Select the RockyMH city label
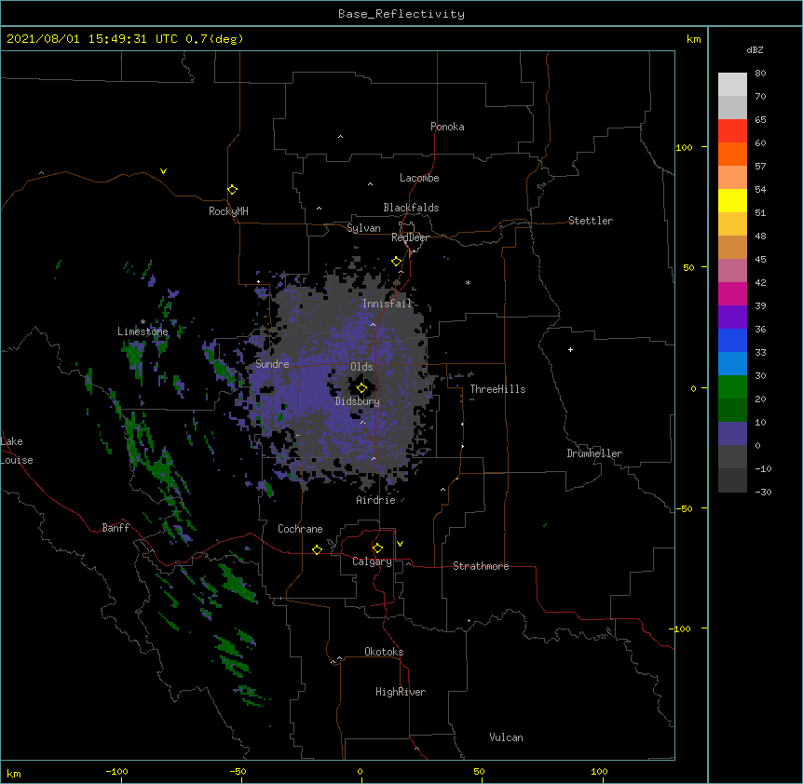 (228, 211)
